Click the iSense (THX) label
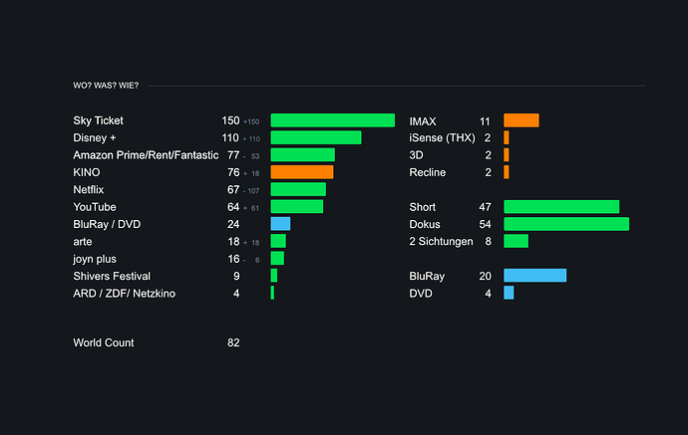 (x=442, y=137)
